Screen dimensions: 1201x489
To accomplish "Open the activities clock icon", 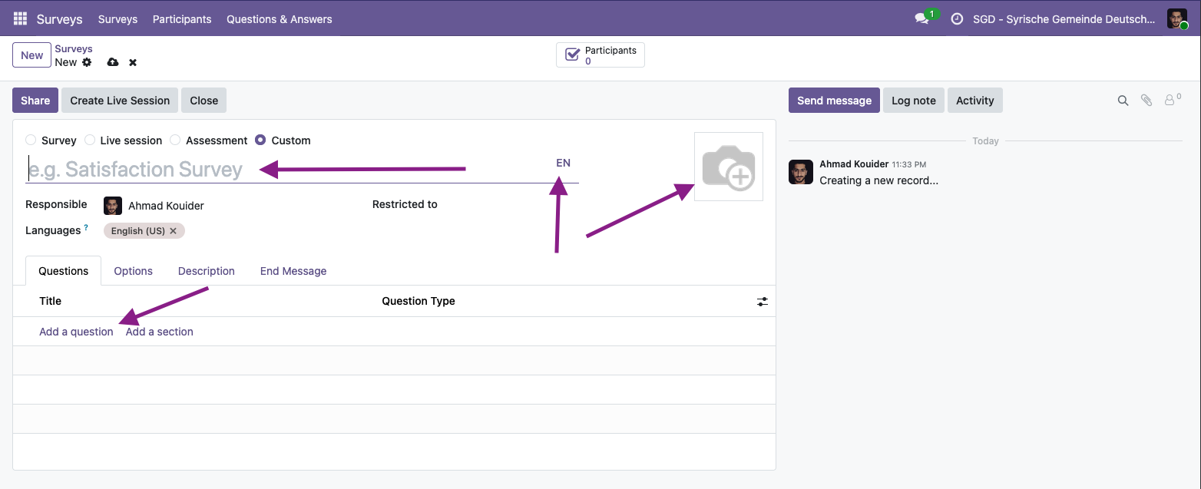I will point(957,19).
